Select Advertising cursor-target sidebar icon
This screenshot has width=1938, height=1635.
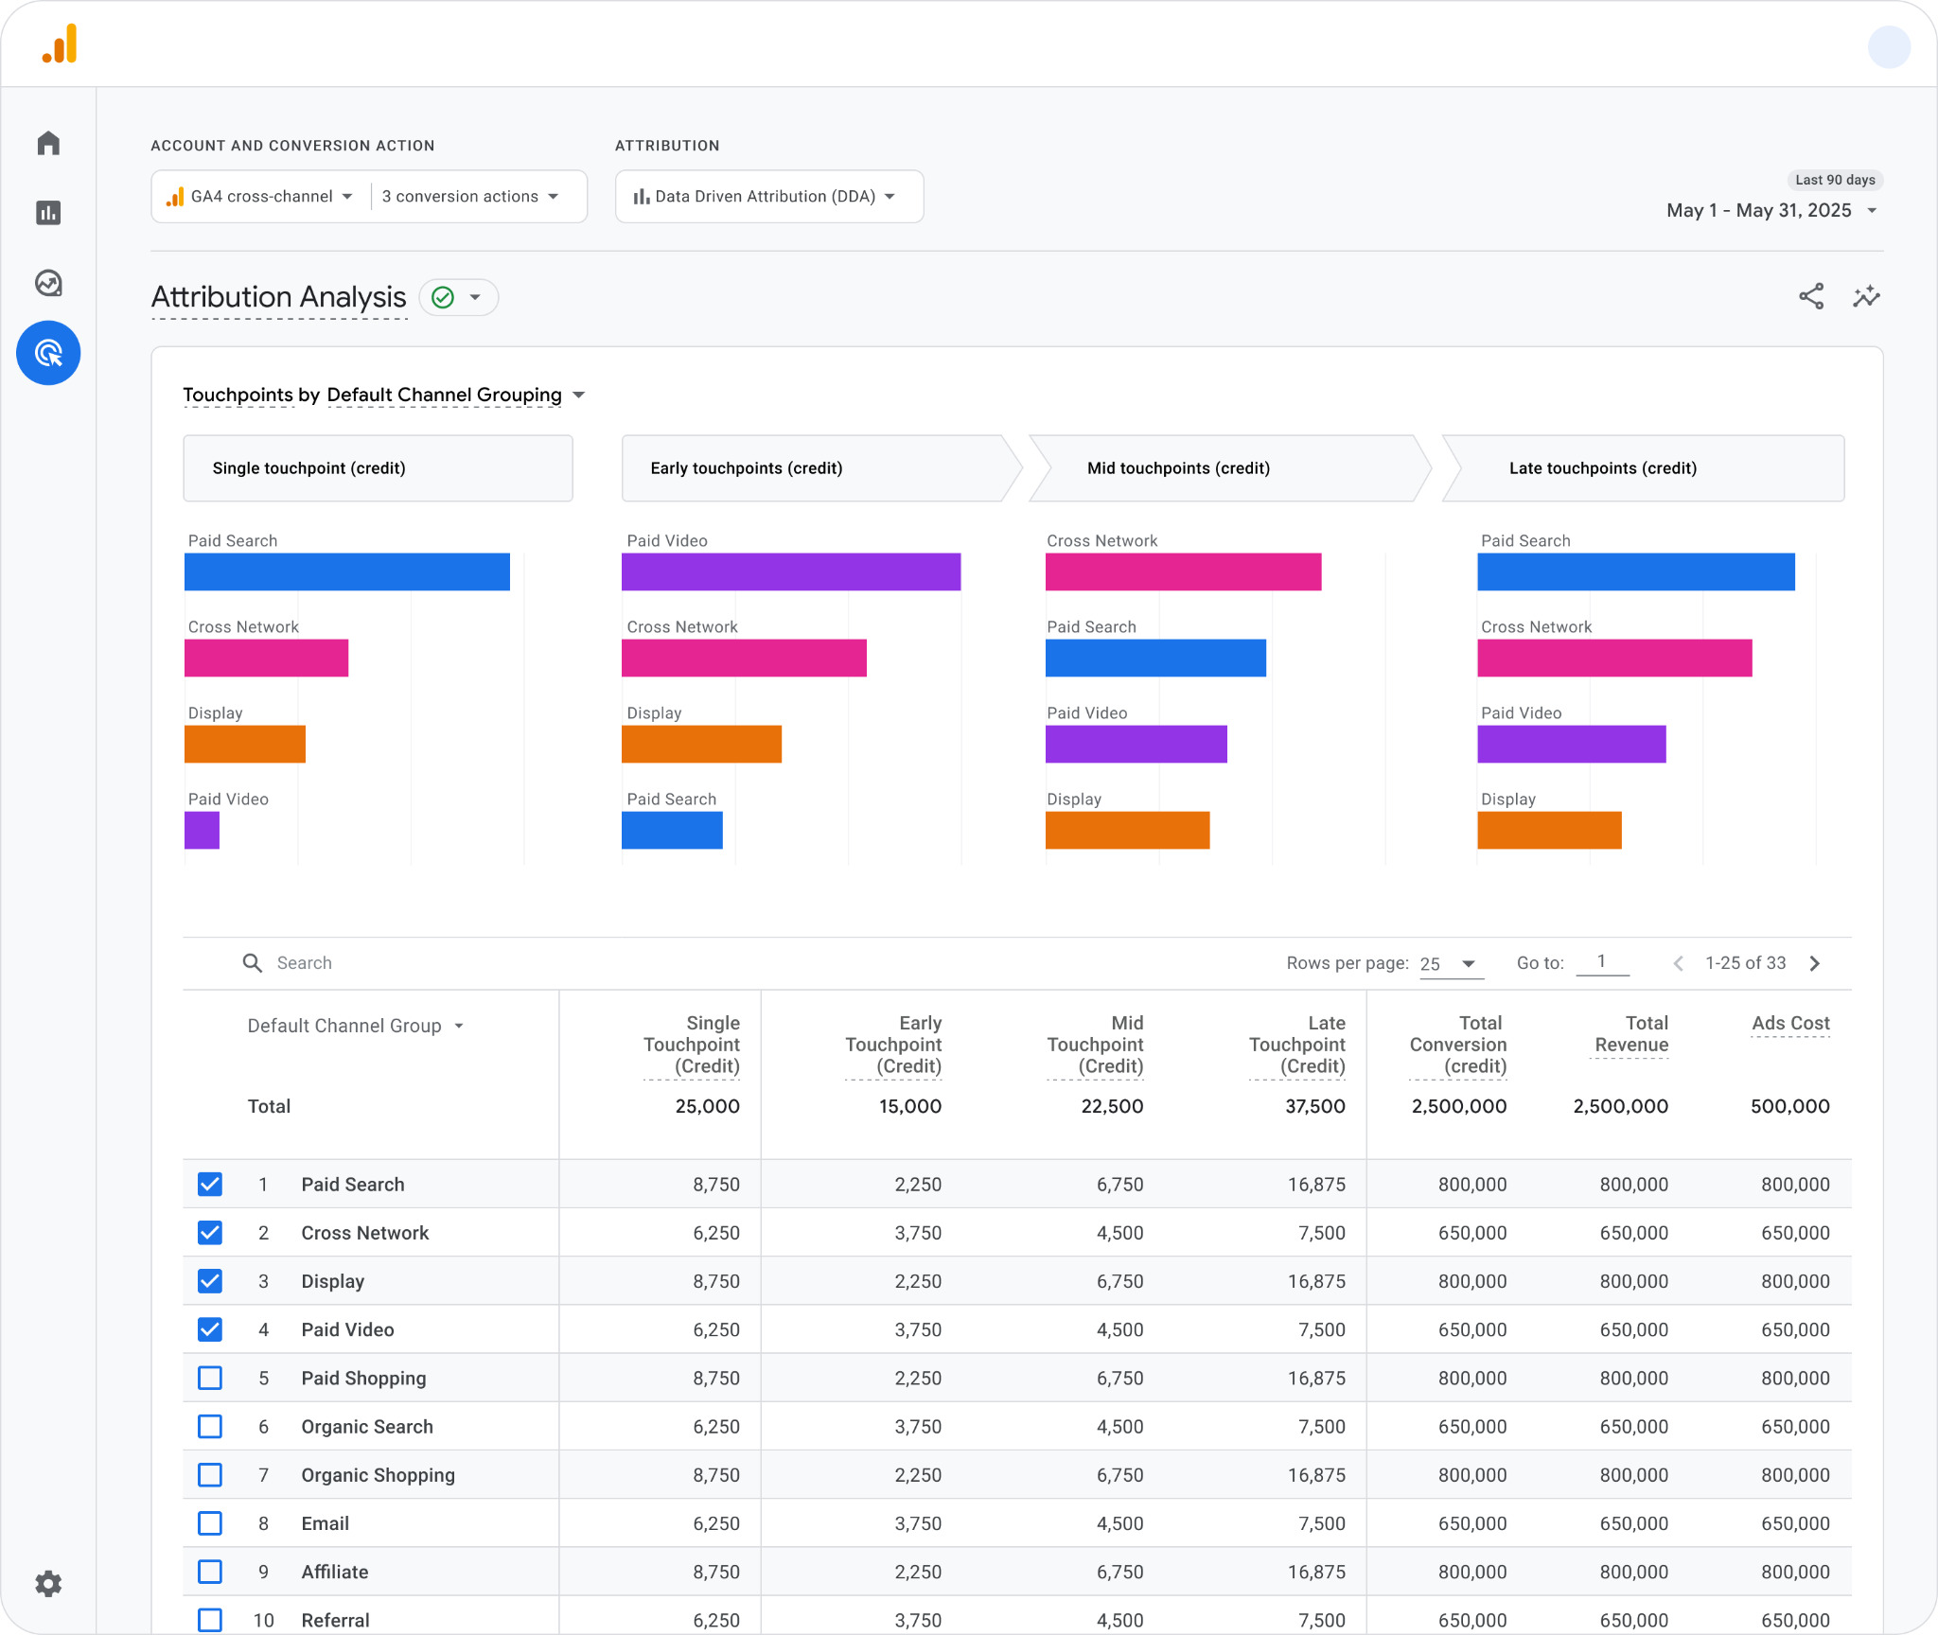(x=48, y=353)
